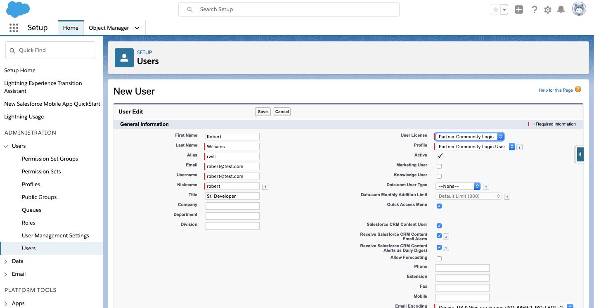Open the Help for this Page link

click(x=556, y=90)
